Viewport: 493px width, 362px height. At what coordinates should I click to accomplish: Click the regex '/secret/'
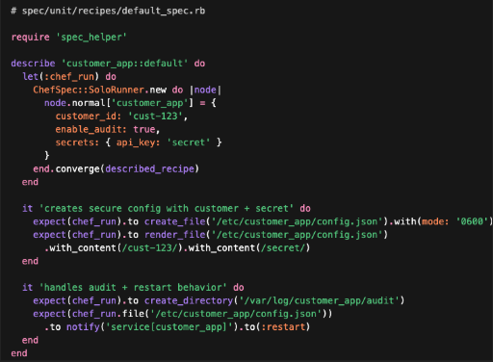click(282, 247)
